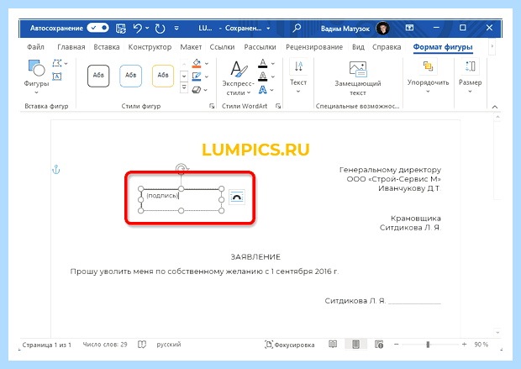Open the Конструктор tab
Viewport: 521px width, 369px height.
150,47
